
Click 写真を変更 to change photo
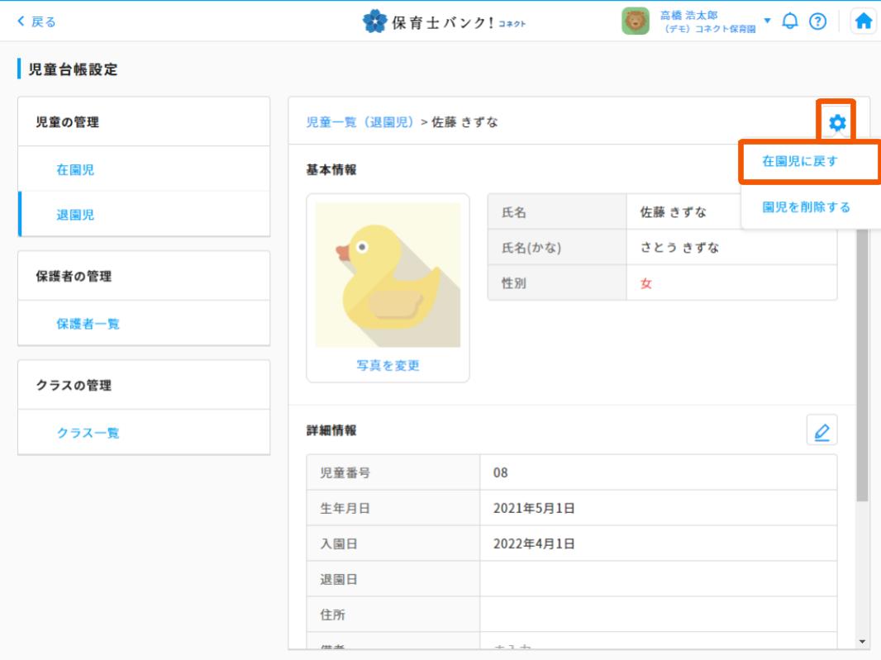point(388,365)
